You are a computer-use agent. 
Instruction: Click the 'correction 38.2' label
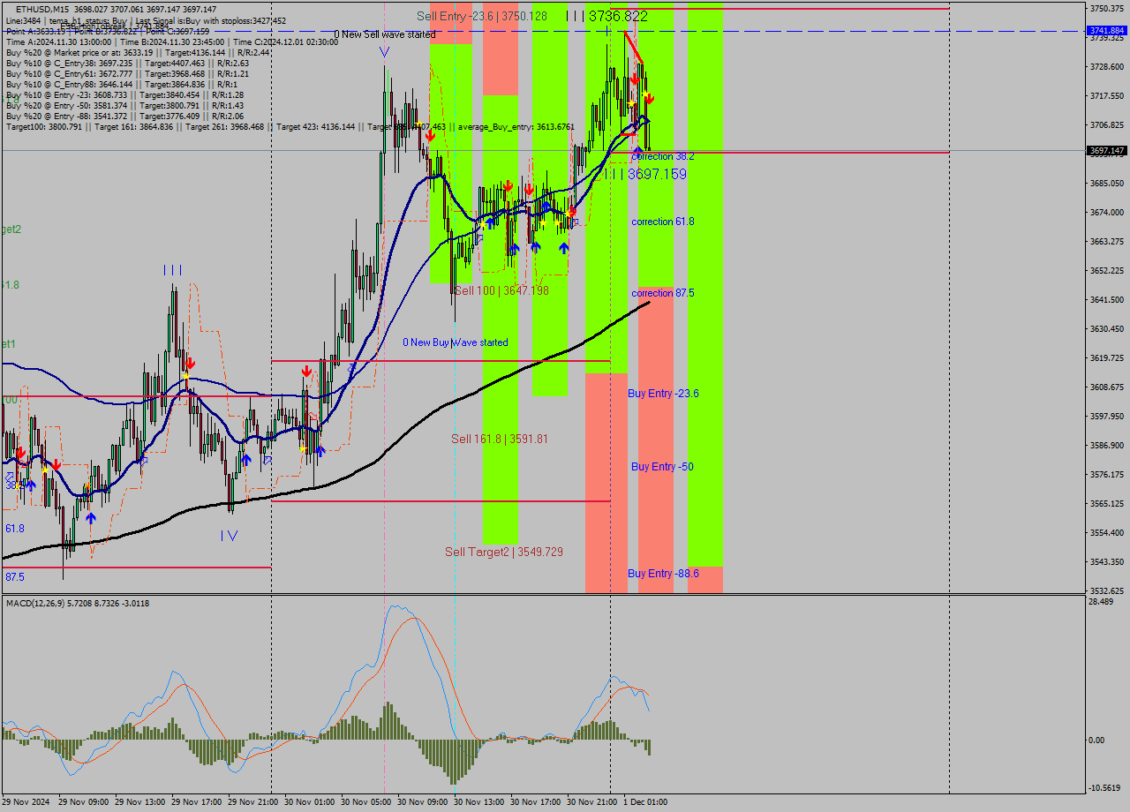click(x=663, y=156)
